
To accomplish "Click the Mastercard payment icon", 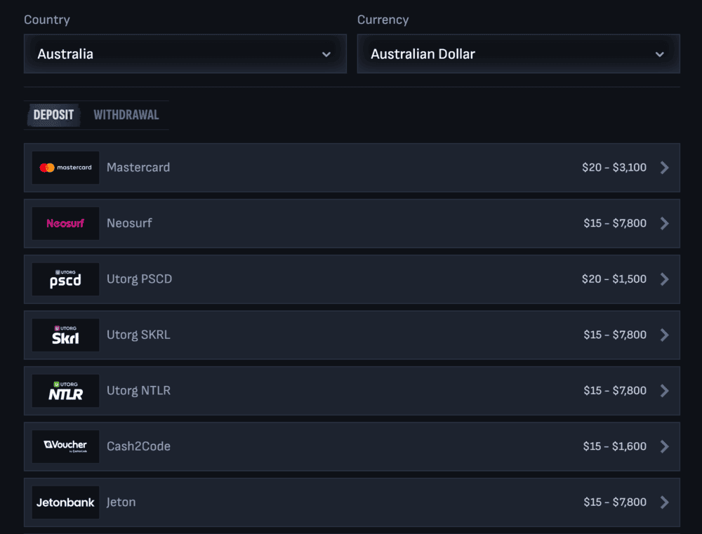I will (x=65, y=168).
